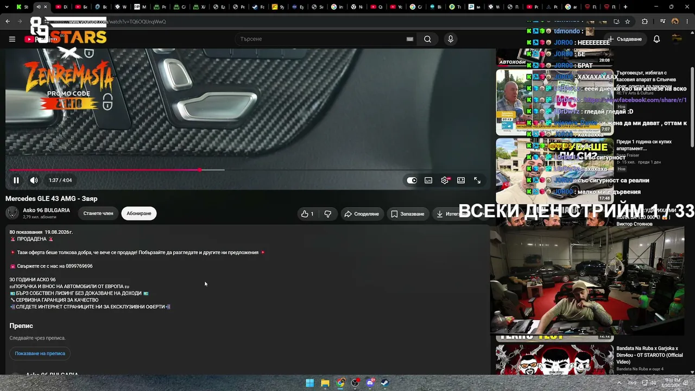This screenshot has width=695, height=391.
Task: Open File Explorer from the taskbar
Action: pos(325,383)
